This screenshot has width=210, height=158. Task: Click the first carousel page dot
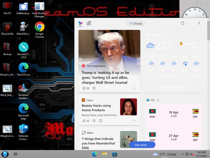(83, 91)
